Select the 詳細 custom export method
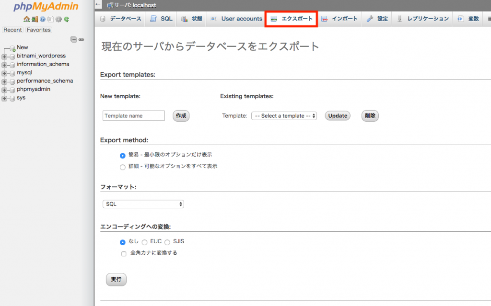The height and width of the screenshot is (306, 491). pos(122,167)
